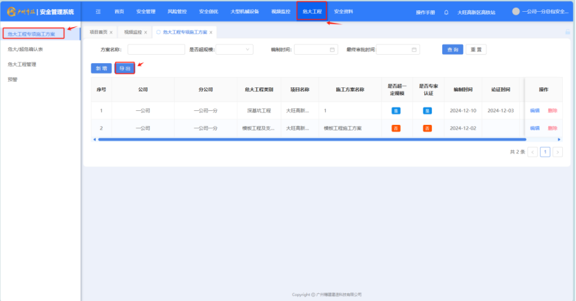
Task: Collapse the sidebar using the hamburger menu icon
Action: 98,12
